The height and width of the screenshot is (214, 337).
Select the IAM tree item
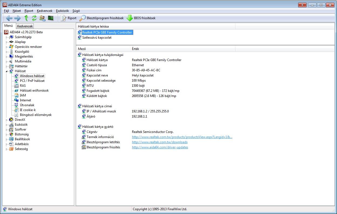(x=23, y=95)
